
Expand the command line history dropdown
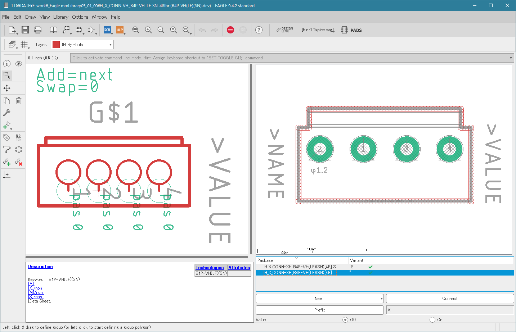pos(511,58)
